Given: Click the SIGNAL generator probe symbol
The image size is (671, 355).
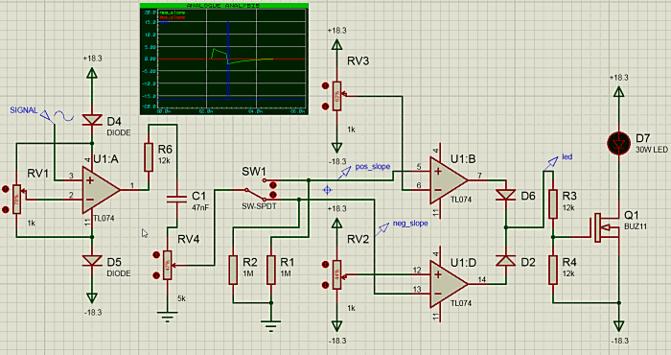Looking at the screenshot, I should pyautogui.click(x=58, y=116).
